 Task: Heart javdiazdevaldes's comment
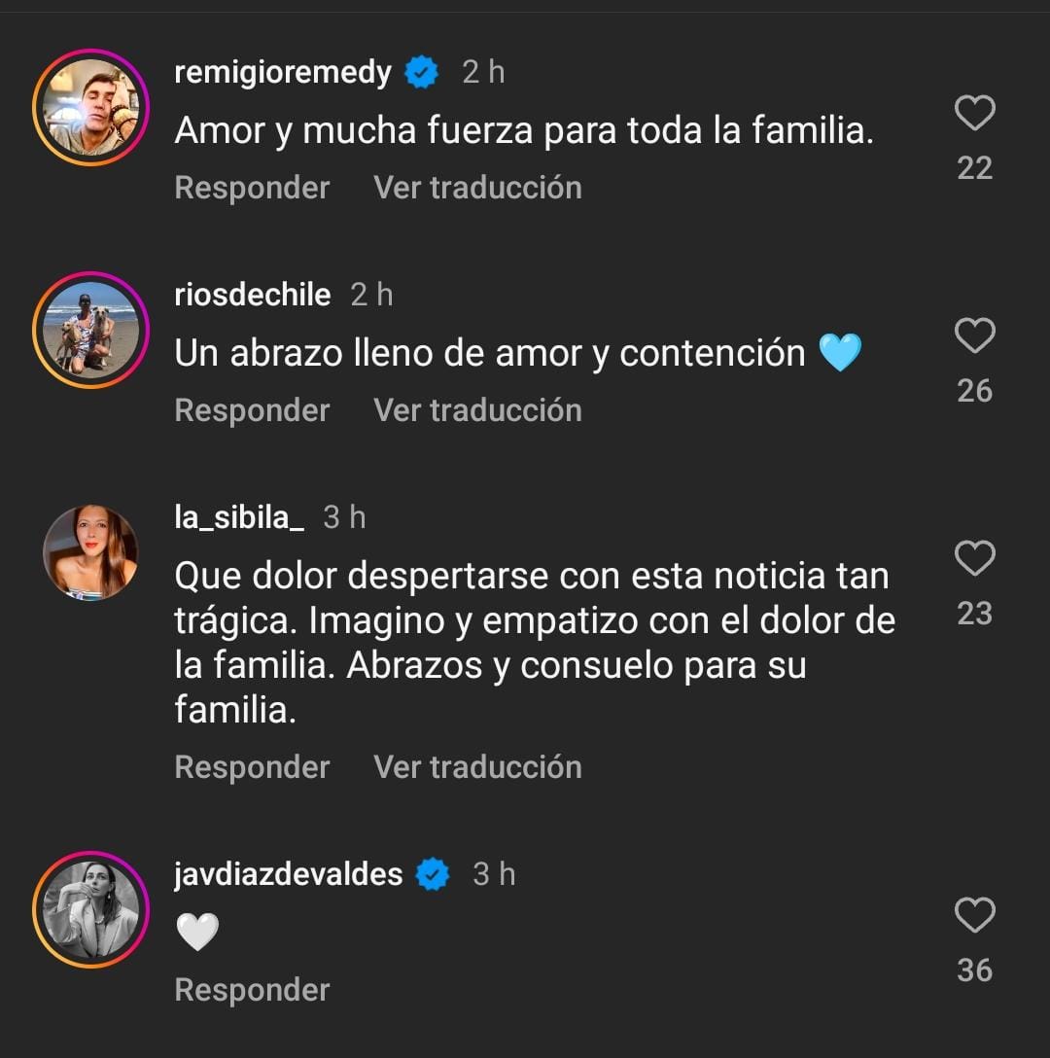pos(974,916)
